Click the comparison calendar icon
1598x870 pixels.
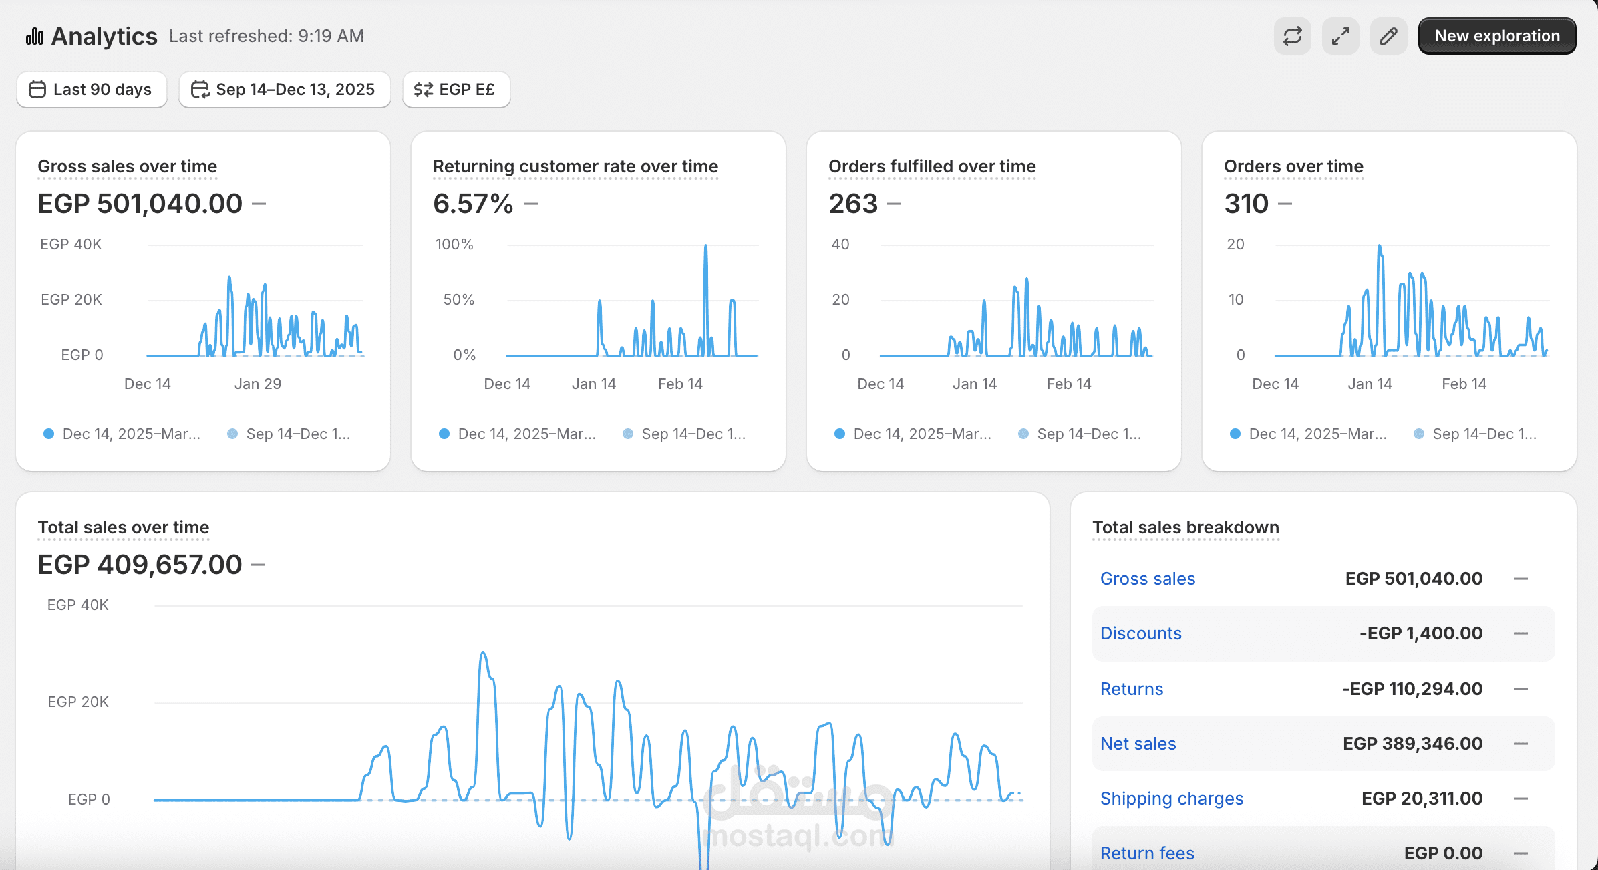pyautogui.click(x=200, y=90)
